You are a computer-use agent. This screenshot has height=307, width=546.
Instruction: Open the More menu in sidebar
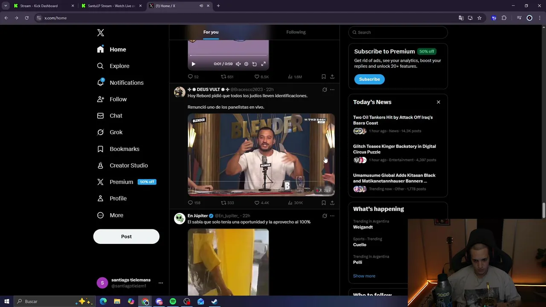click(x=110, y=215)
